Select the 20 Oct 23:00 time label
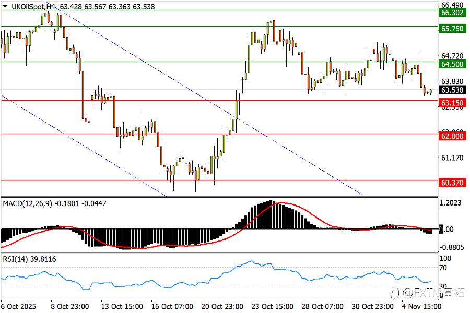The image size is (470, 313). click(222, 307)
